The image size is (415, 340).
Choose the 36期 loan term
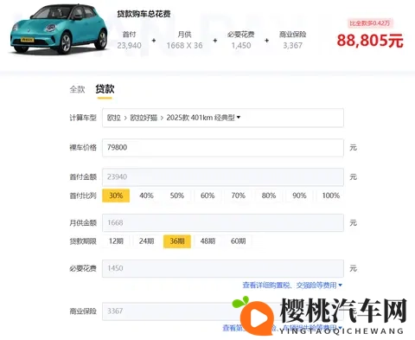[177, 241]
